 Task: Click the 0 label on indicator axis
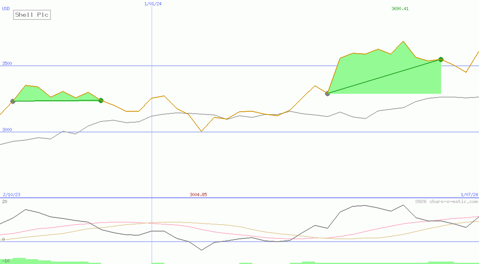point(3,239)
